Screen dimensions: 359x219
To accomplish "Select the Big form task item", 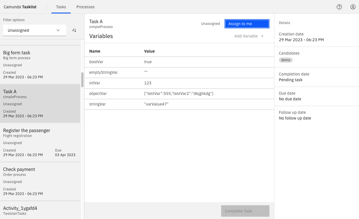I will (x=40, y=65).
